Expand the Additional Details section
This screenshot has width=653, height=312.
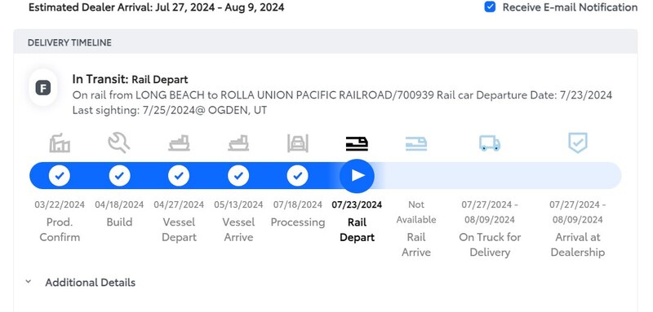click(x=90, y=283)
